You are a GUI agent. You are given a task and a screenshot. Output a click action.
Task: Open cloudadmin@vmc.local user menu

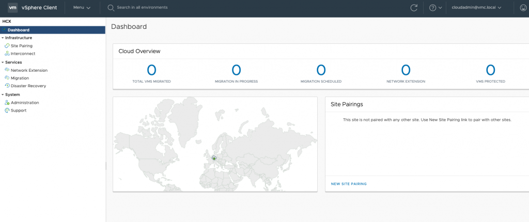476,7
